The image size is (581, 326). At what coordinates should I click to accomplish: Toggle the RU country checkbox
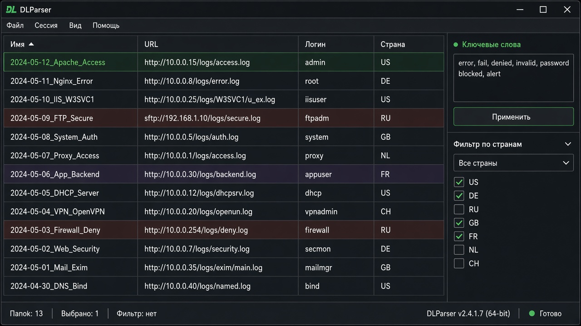(x=459, y=209)
